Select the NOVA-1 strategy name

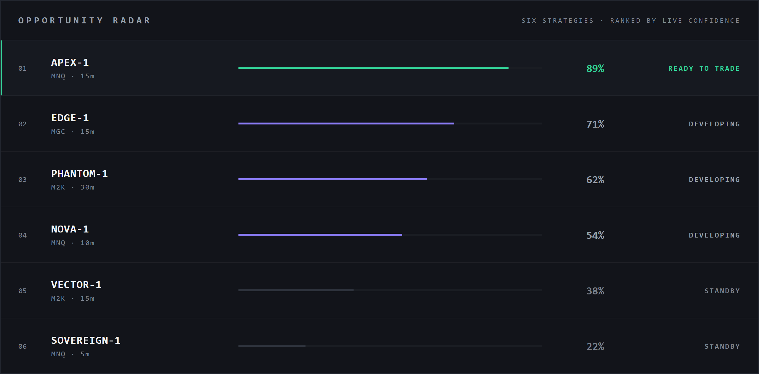[70, 229]
